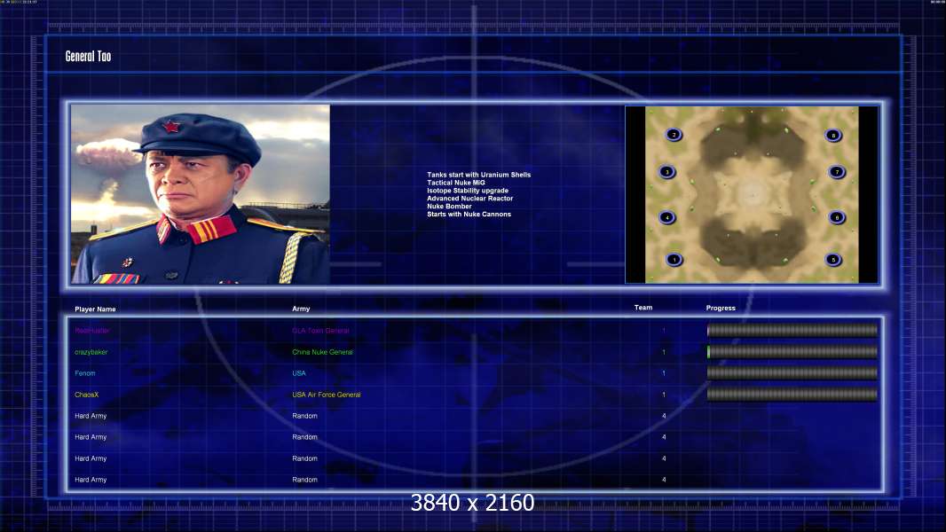Click Fenom's 'USA' army text
The image size is (946, 532).
299,373
